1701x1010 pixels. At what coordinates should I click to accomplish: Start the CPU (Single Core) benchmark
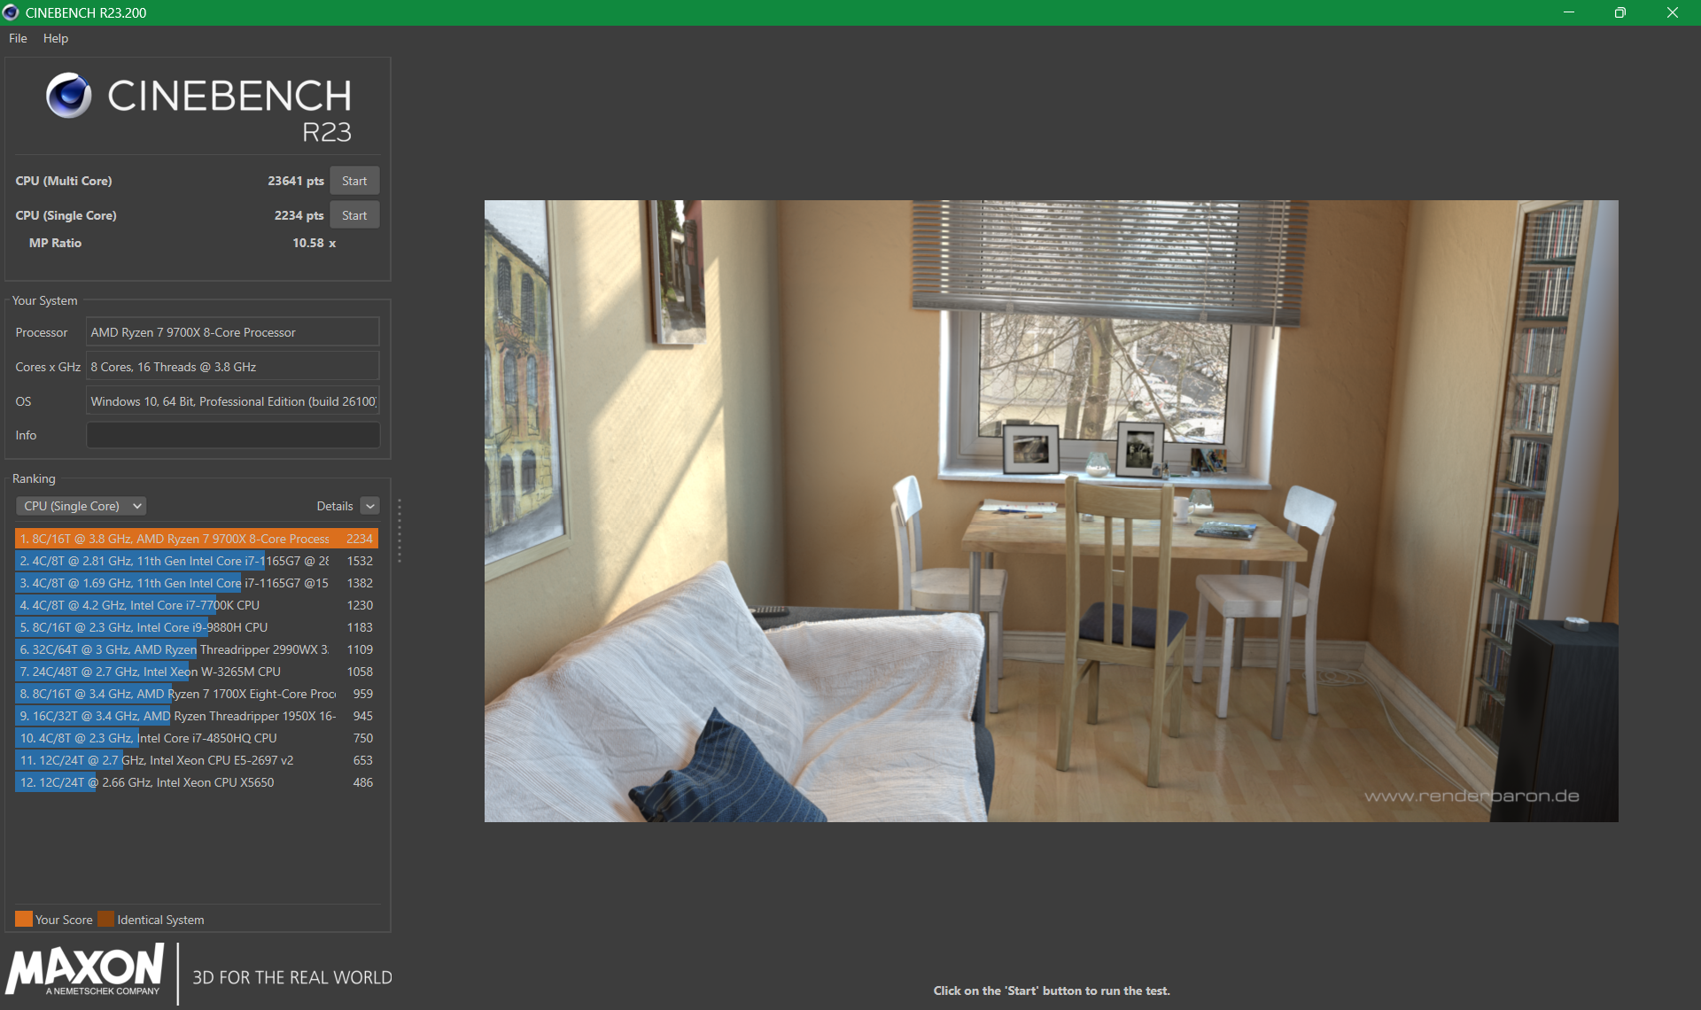[x=354, y=214]
